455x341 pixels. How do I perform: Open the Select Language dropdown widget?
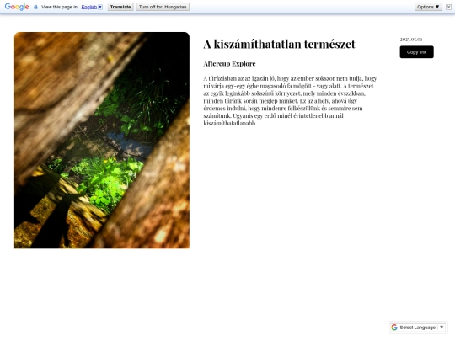coord(418,328)
